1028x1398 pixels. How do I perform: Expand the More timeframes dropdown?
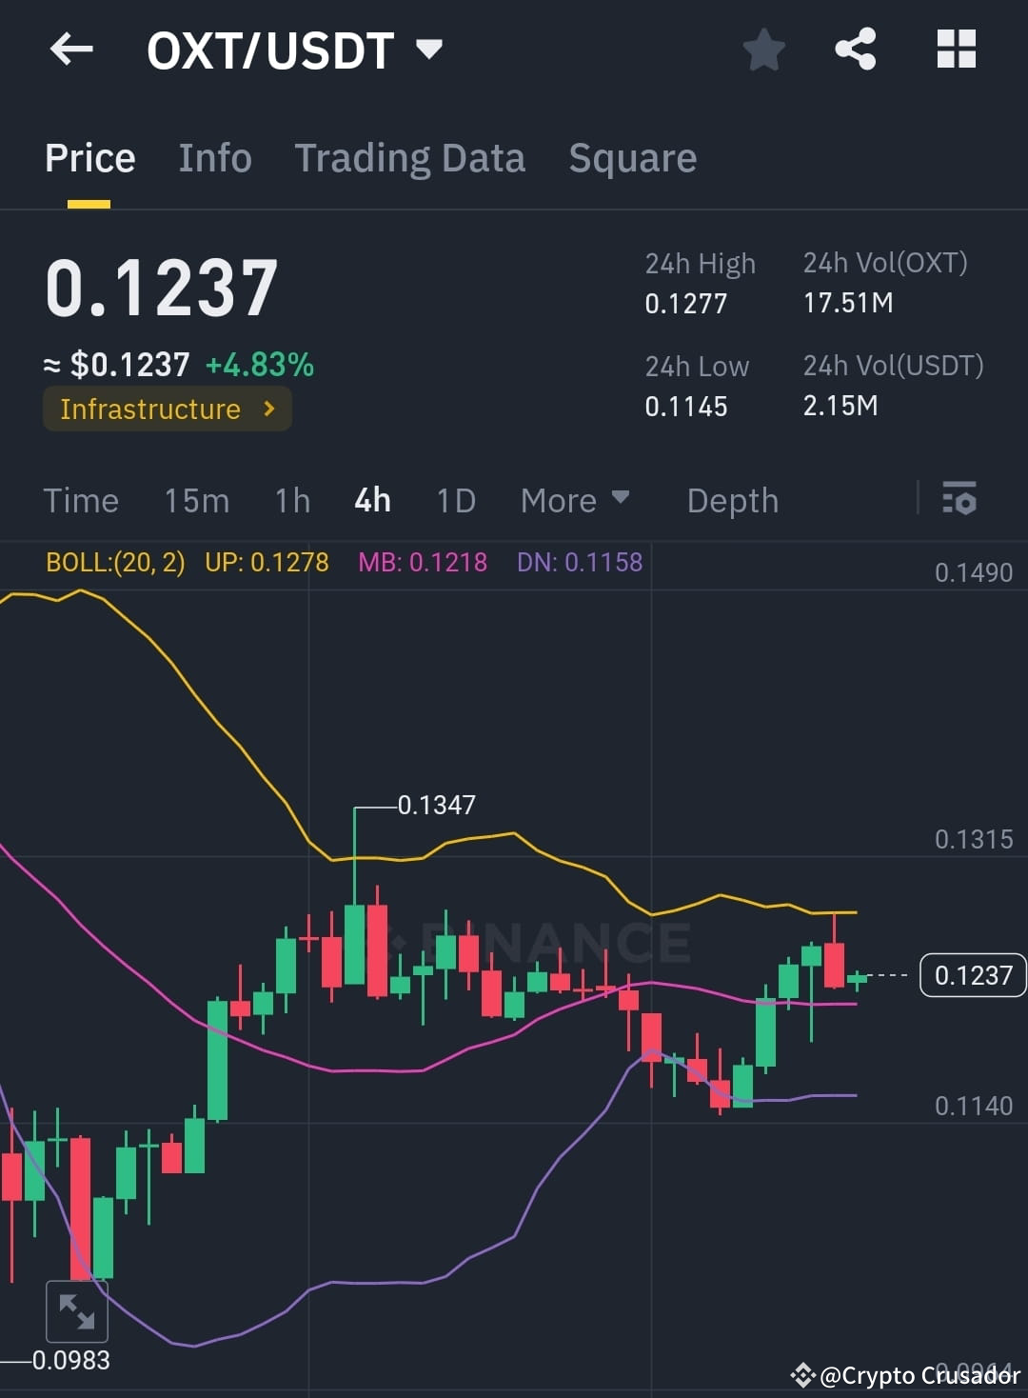coord(574,499)
